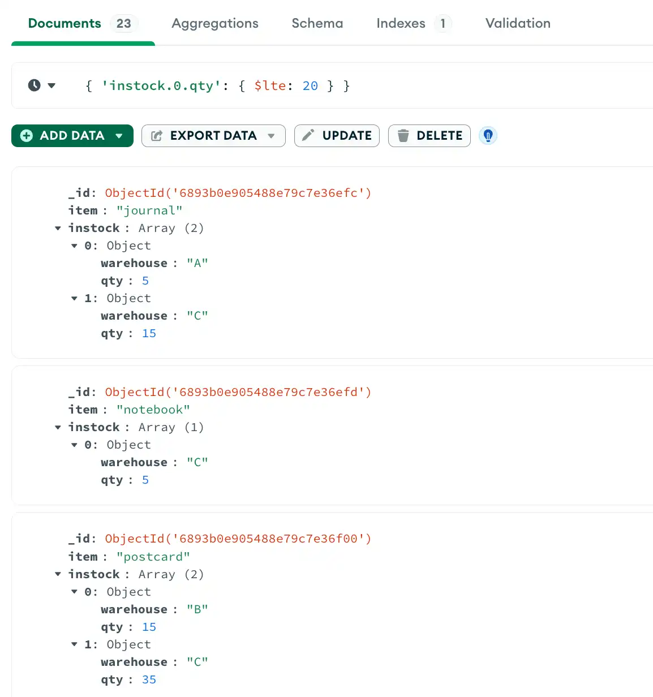653x697 pixels.
Task: Click the export arrow icon on EXPORT DATA
Action: coord(157,135)
